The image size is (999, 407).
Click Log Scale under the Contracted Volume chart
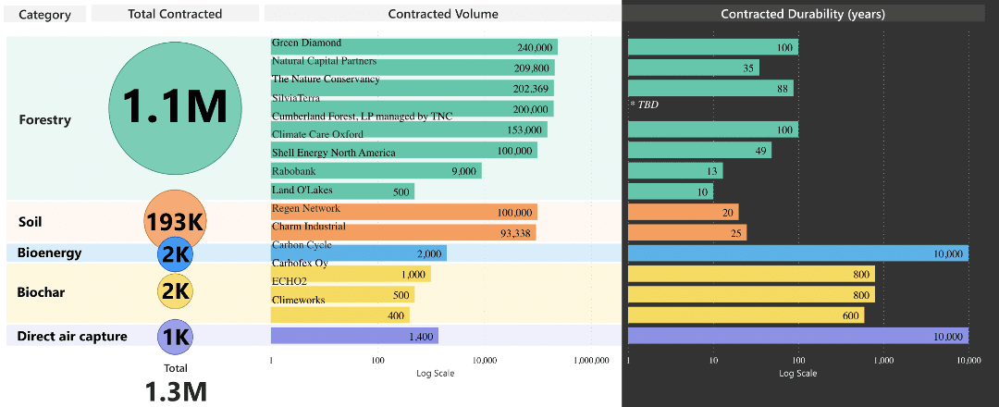tap(435, 374)
